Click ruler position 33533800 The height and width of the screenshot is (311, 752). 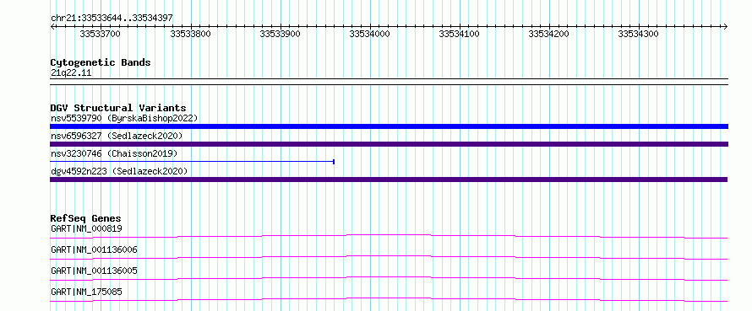(x=190, y=34)
